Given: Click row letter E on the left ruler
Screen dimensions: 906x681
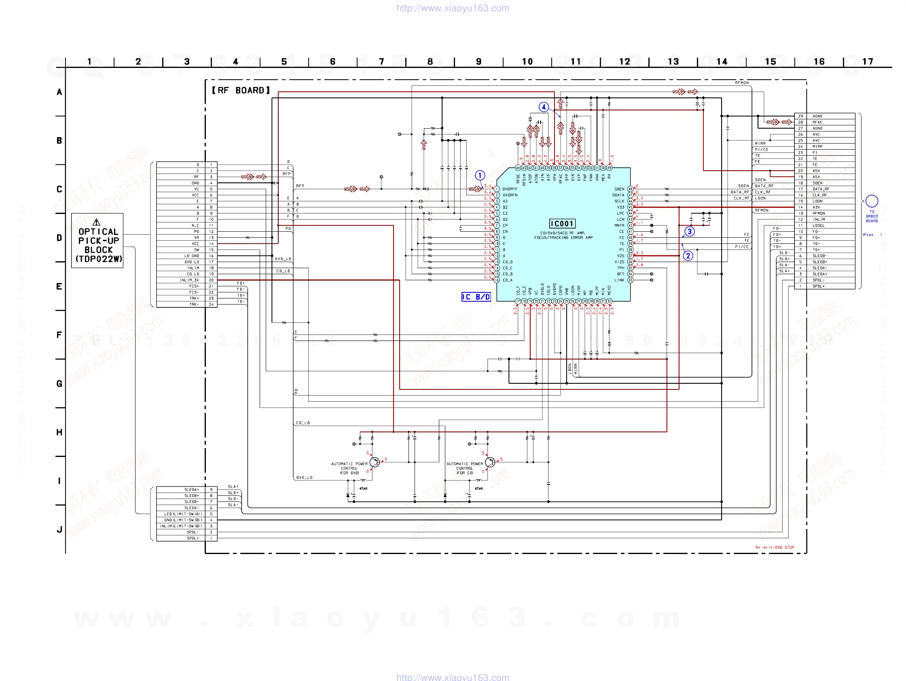Looking at the screenshot, I should (59, 286).
